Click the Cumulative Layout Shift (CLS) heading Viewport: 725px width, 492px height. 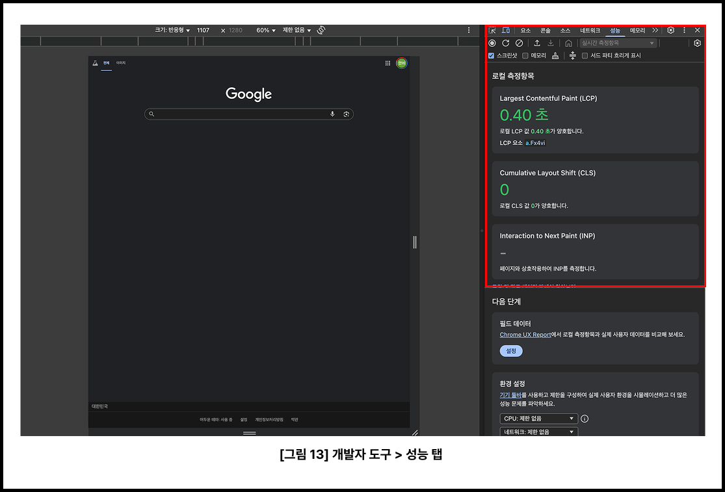pyautogui.click(x=547, y=173)
